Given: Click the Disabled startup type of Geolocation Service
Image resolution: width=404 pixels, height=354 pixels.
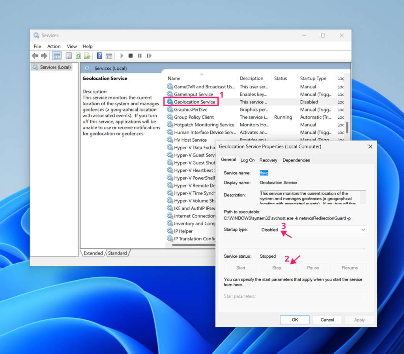Looking at the screenshot, I should 309,102.
